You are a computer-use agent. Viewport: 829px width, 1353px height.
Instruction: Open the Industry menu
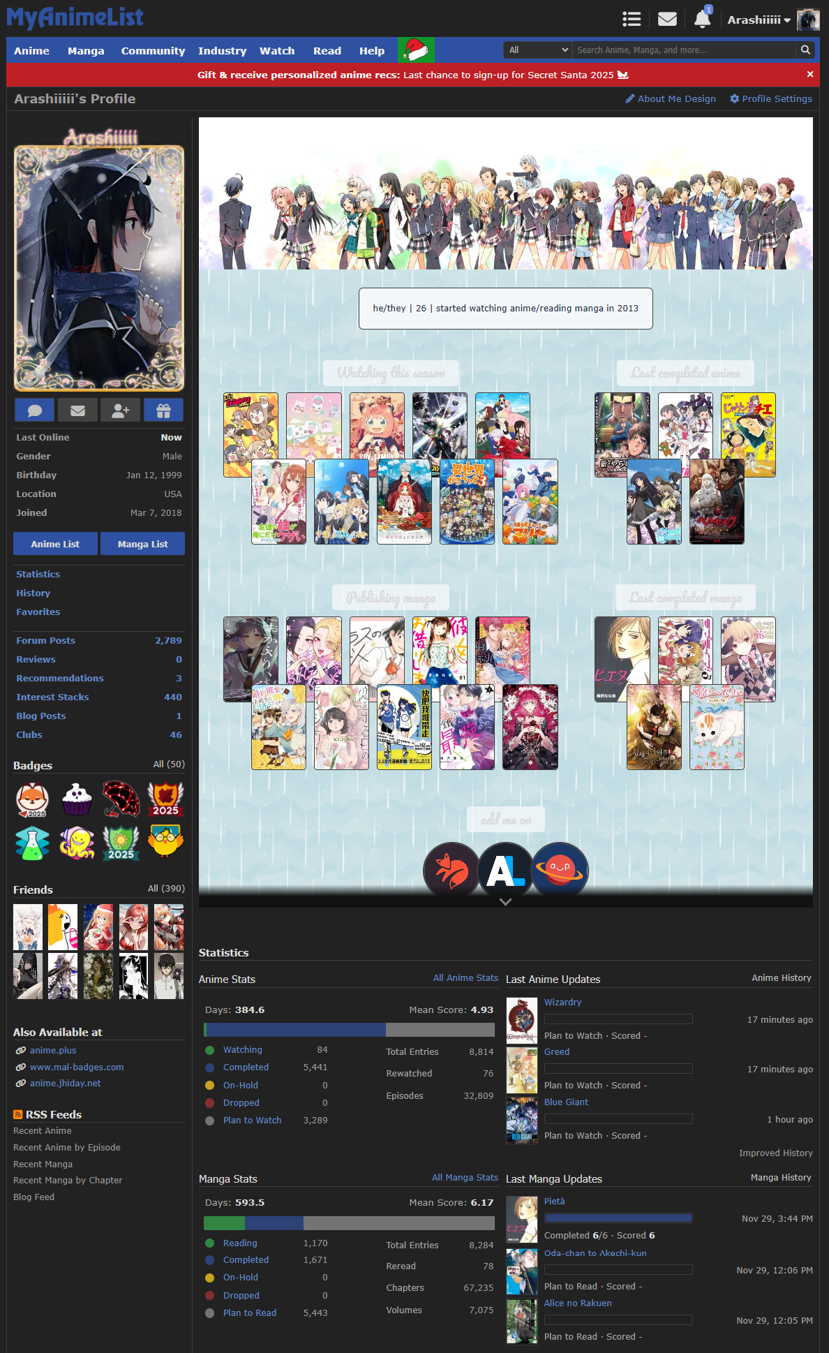(x=222, y=50)
